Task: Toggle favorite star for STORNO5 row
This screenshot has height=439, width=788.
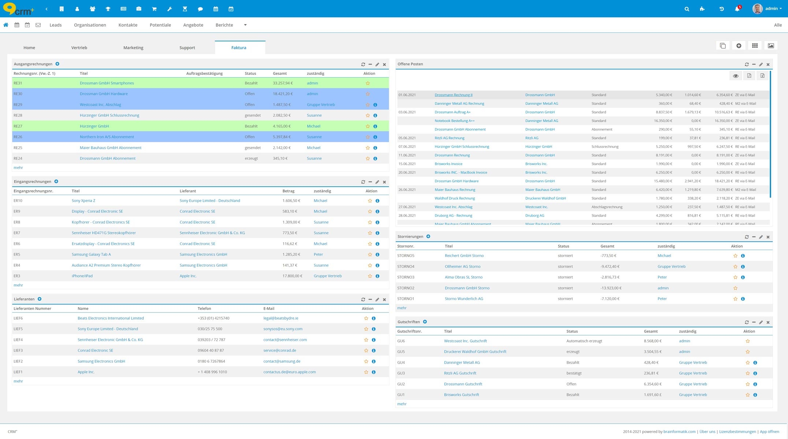Action: [735, 256]
